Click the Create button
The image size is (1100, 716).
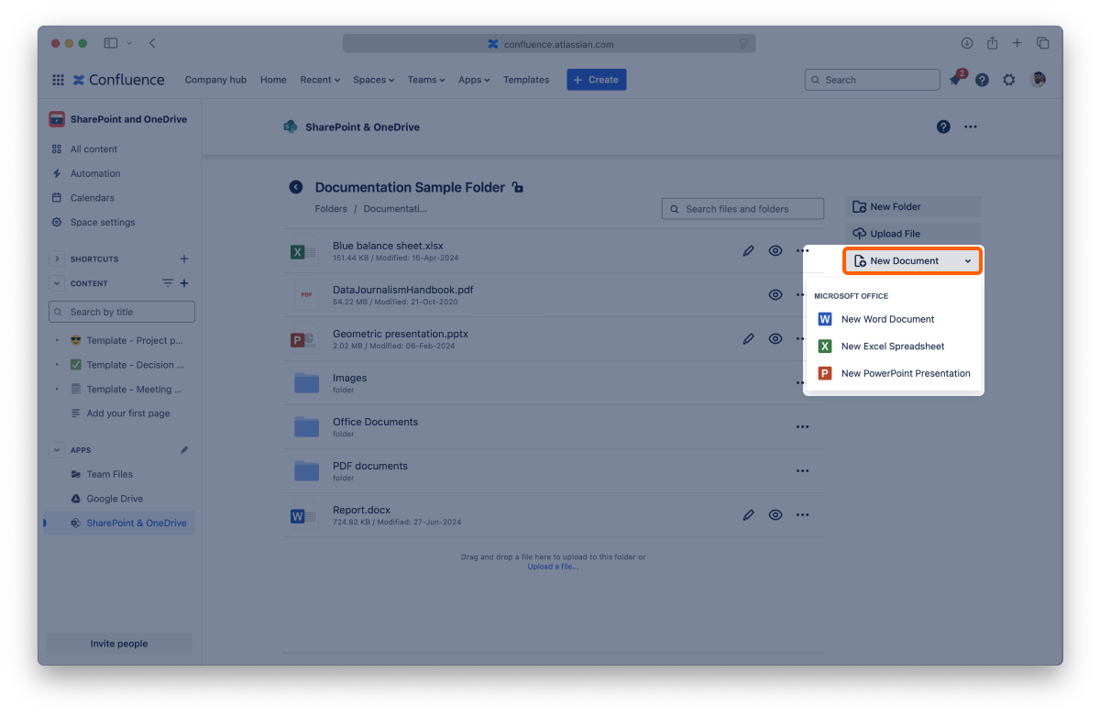(x=596, y=80)
